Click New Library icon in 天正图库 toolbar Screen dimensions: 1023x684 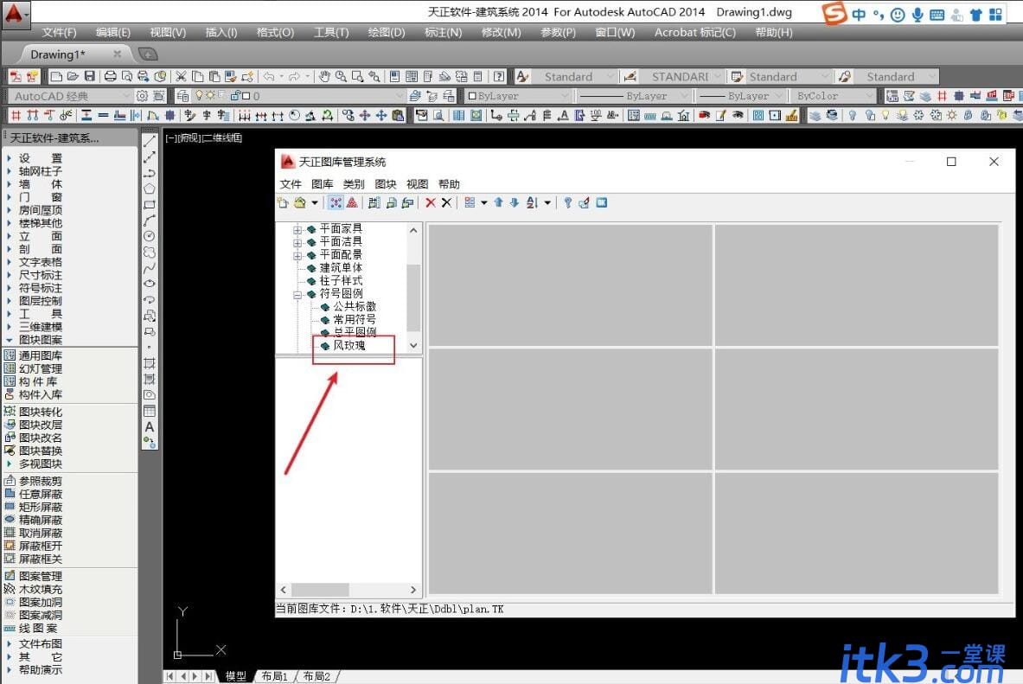(x=283, y=203)
